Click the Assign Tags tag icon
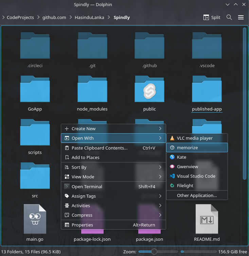The height and width of the screenshot is (256, 249). pos(67,196)
